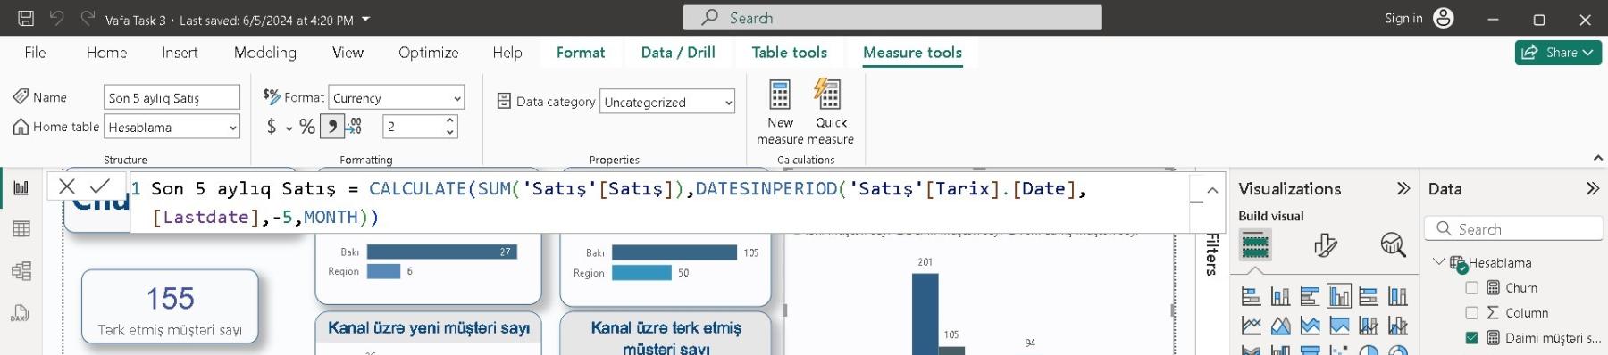The width and height of the screenshot is (1608, 355).
Task: Choose the stacked column chart visual
Action: 1280,296
